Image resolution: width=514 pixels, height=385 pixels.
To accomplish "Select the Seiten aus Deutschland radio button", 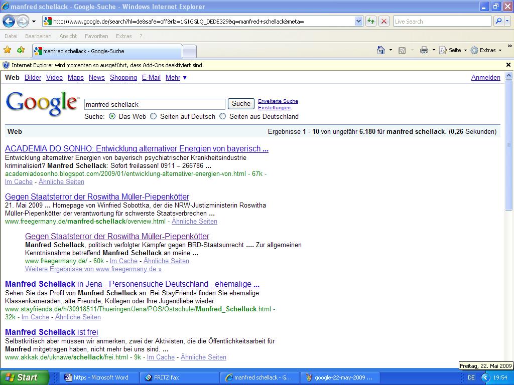I will coord(222,116).
